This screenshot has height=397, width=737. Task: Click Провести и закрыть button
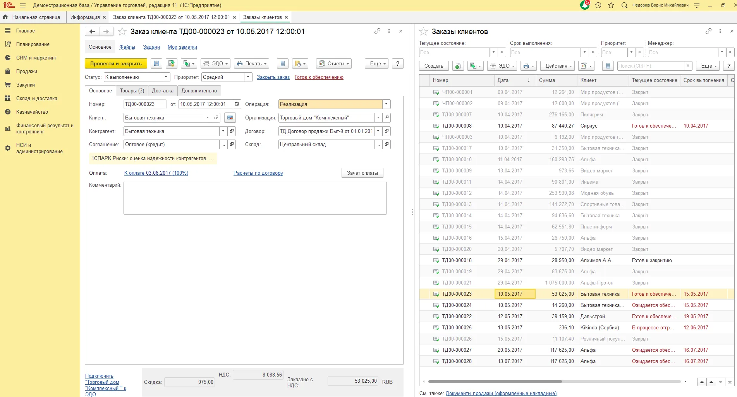click(116, 64)
